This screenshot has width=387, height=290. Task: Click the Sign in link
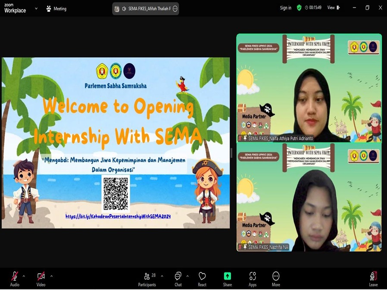tap(285, 8)
